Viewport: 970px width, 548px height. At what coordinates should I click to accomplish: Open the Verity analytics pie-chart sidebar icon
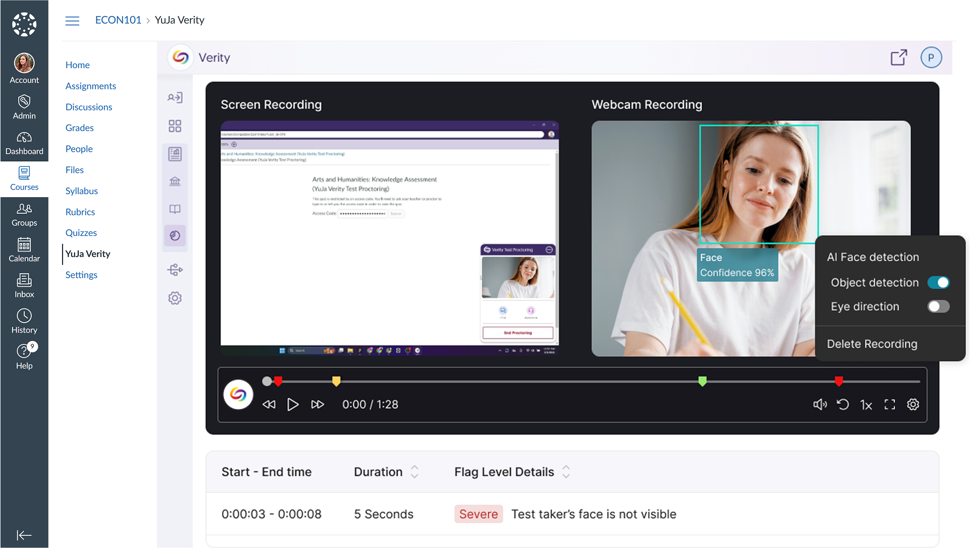[x=175, y=235]
